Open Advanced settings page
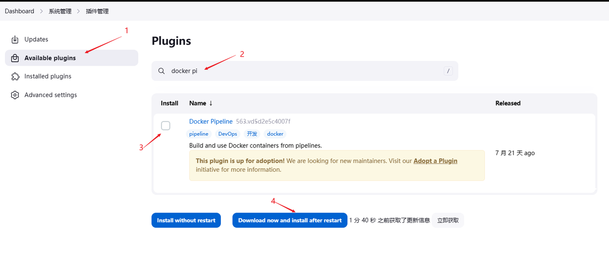Screen dimensions: 609x253 pyautogui.click(x=50, y=95)
